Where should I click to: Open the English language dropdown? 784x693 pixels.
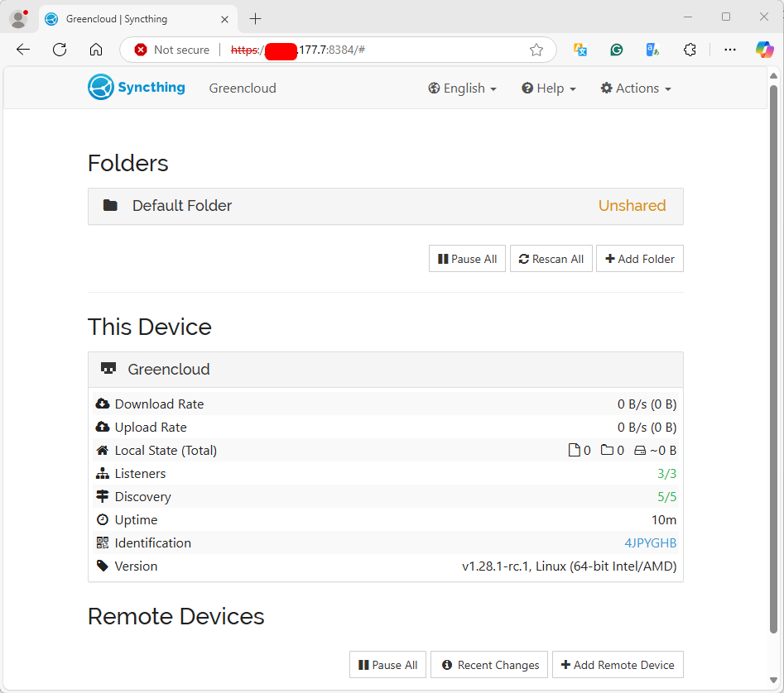[x=462, y=88]
